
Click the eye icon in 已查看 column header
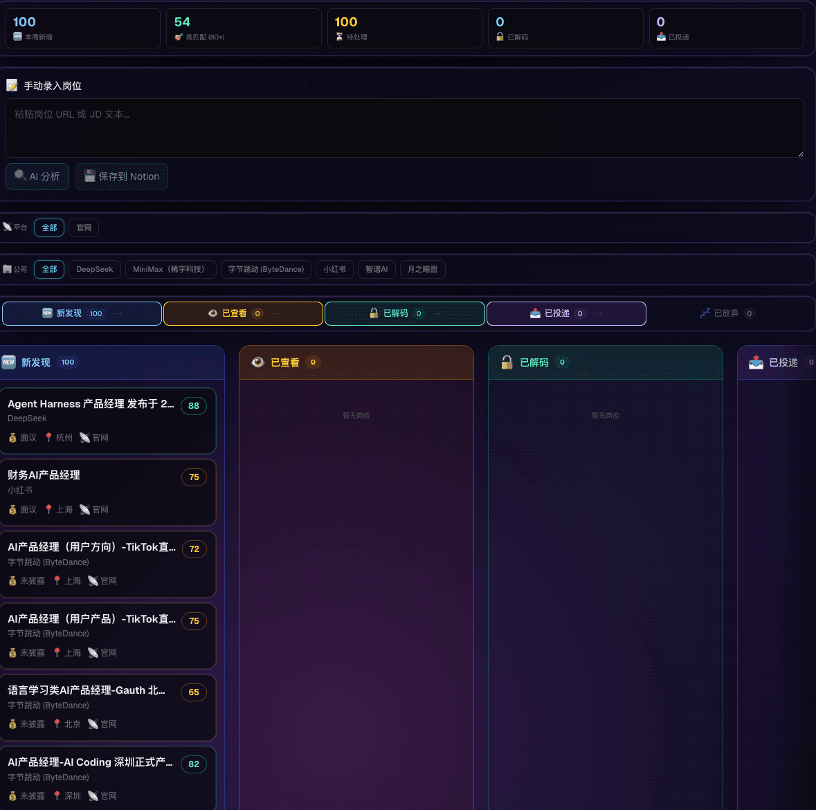257,362
